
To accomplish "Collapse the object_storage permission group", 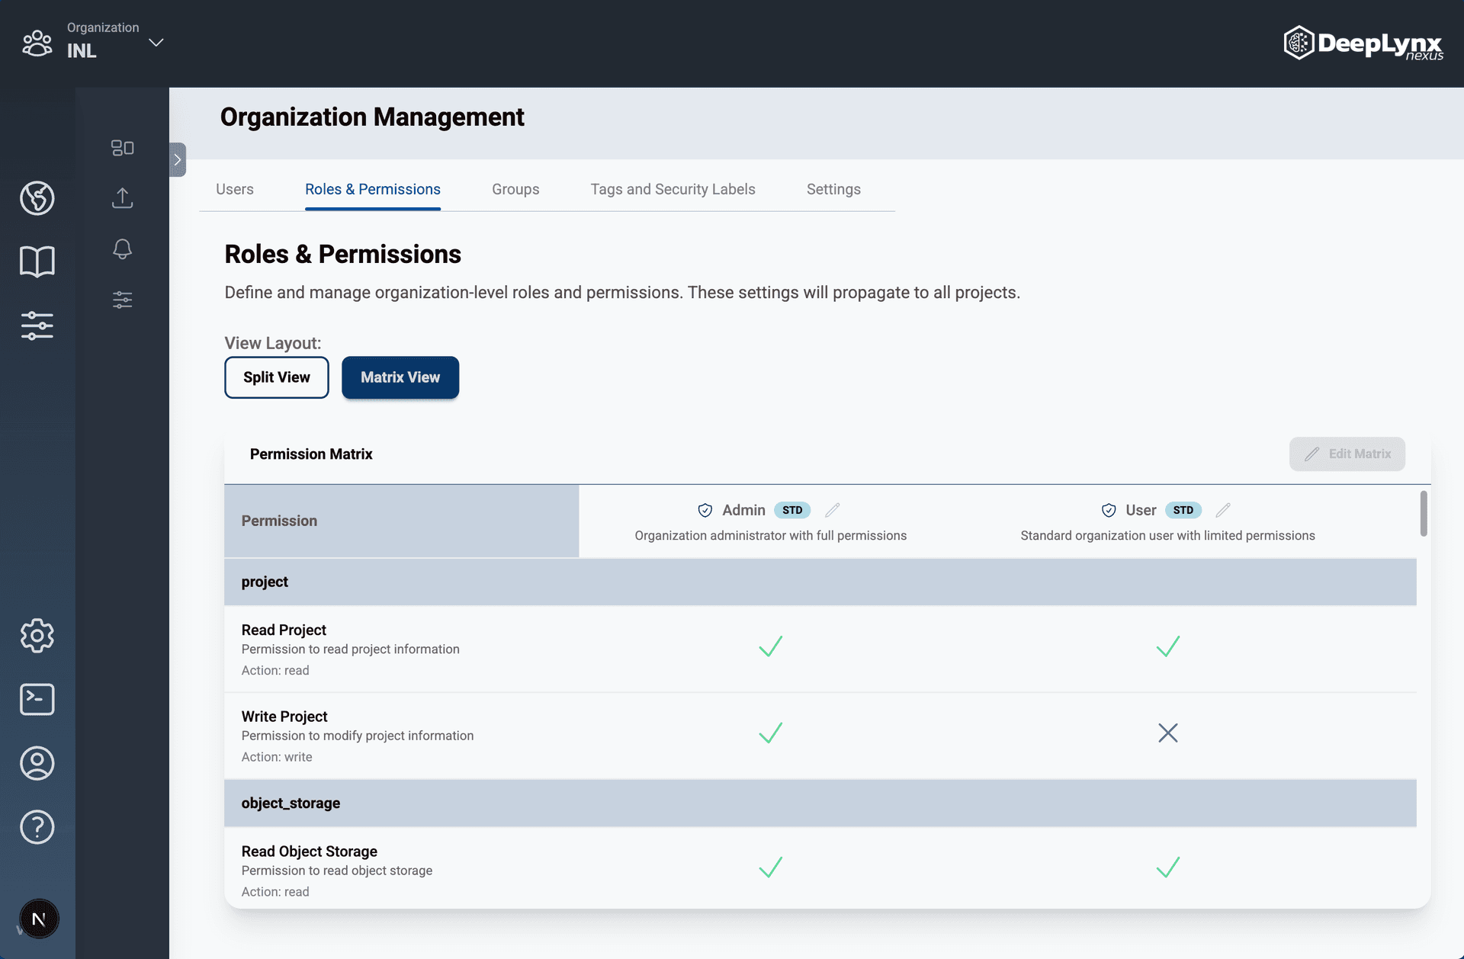I will tap(291, 803).
